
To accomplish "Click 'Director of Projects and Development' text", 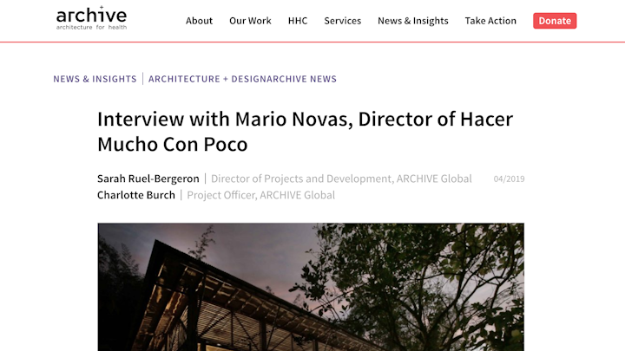I will 301,179.
